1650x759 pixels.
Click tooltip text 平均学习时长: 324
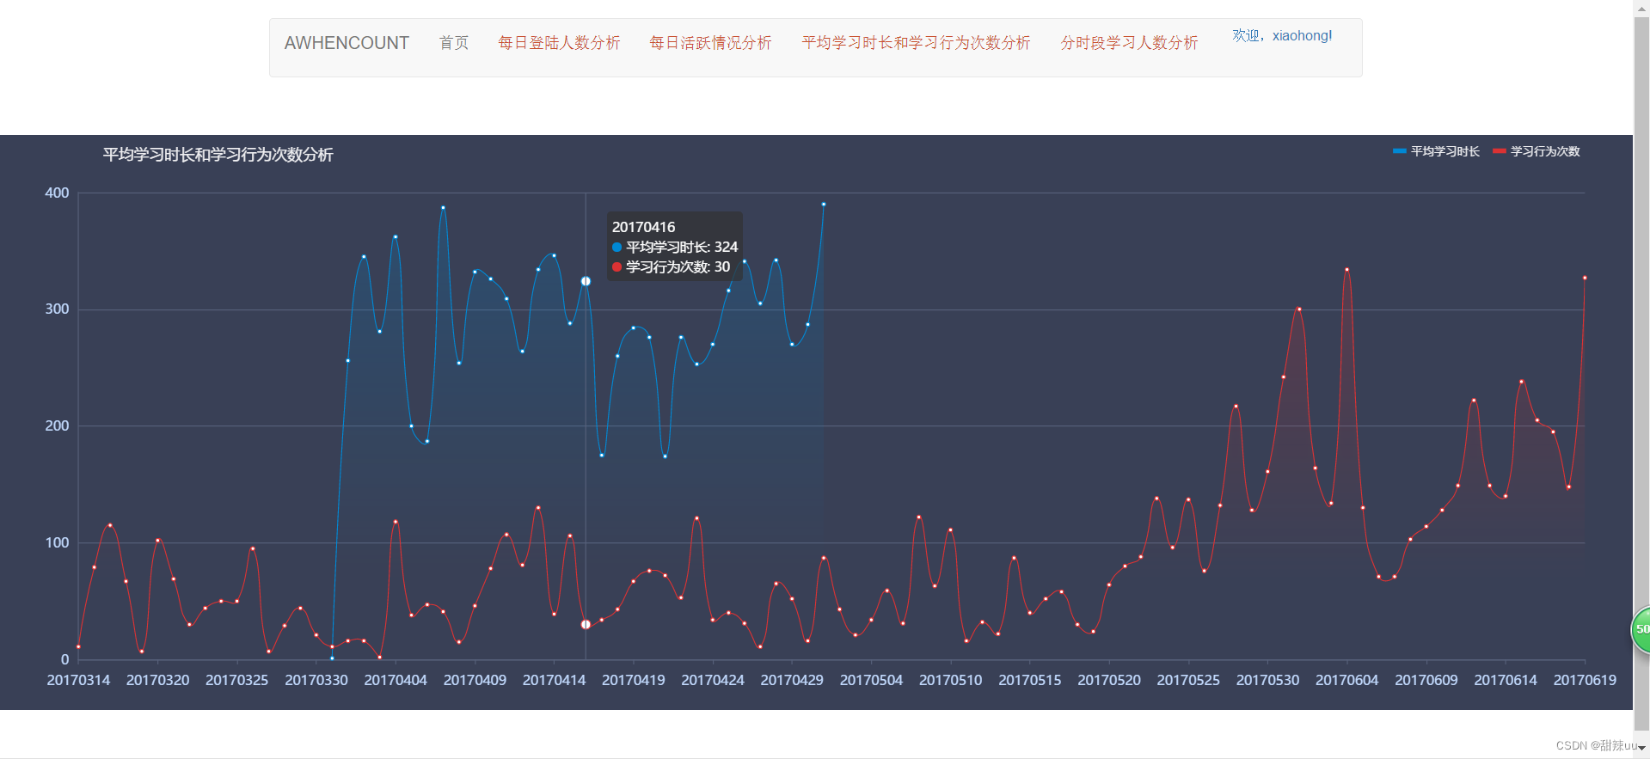682,247
